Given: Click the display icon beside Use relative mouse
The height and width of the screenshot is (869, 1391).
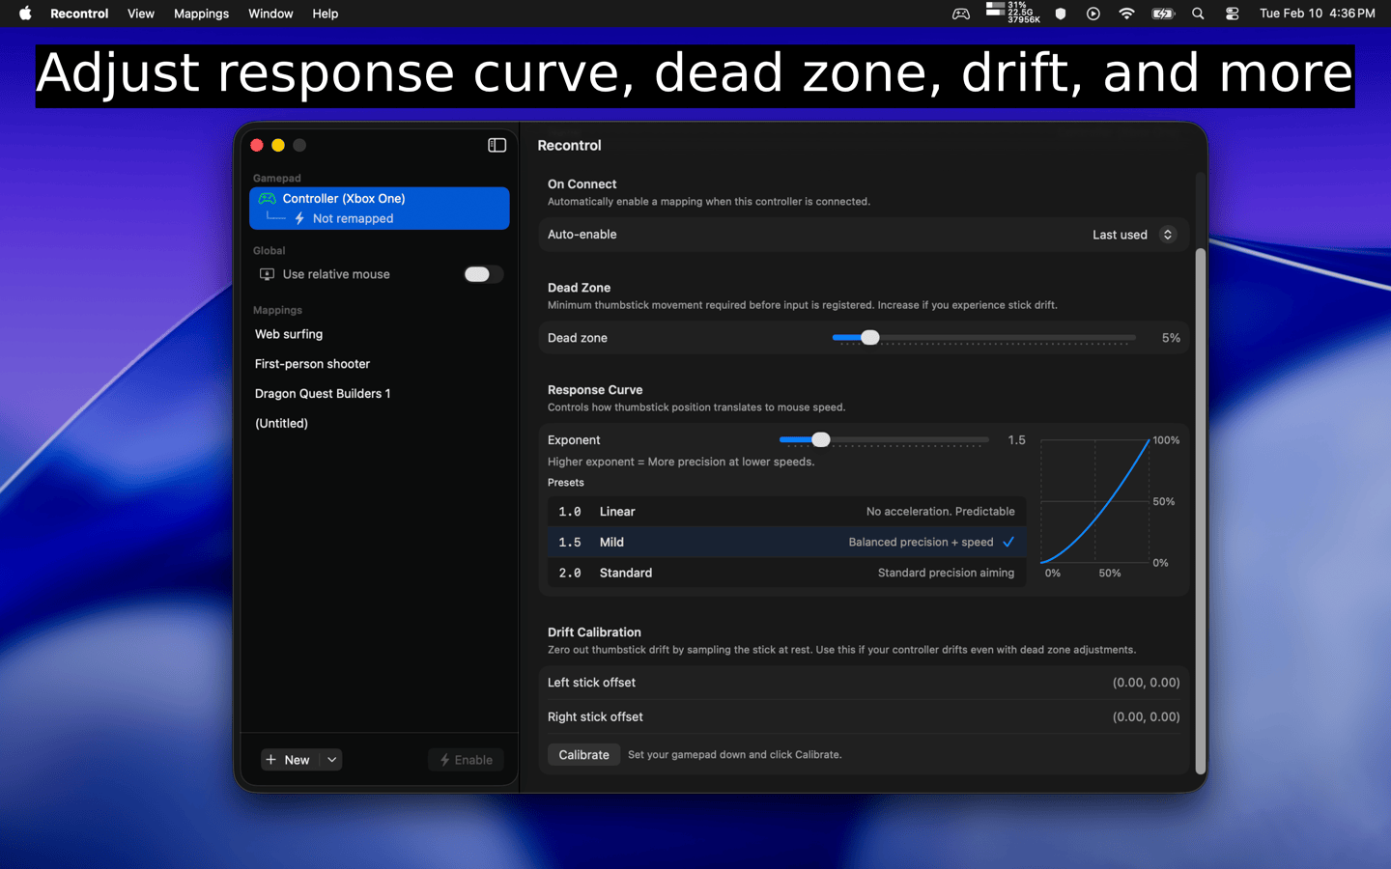Looking at the screenshot, I should (266, 274).
